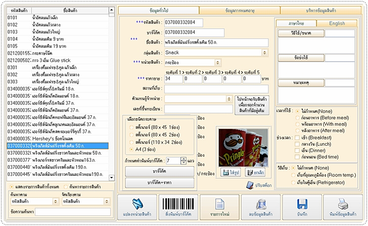Select None for storage method
The height and width of the screenshot is (226, 368).
coord(293,168)
